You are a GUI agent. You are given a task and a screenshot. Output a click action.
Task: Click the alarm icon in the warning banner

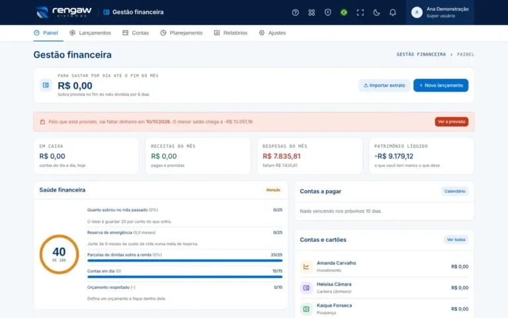(42, 122)
